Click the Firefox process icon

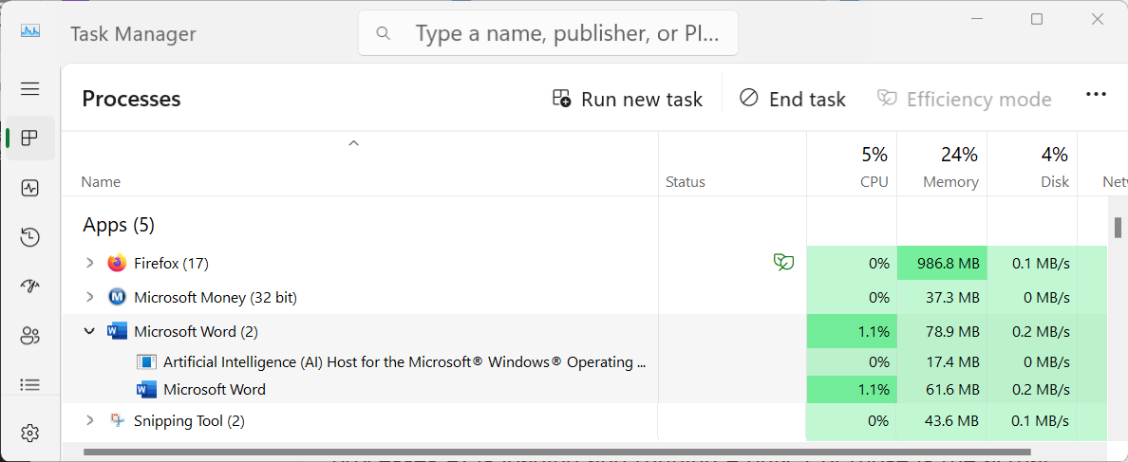point(117,263)
